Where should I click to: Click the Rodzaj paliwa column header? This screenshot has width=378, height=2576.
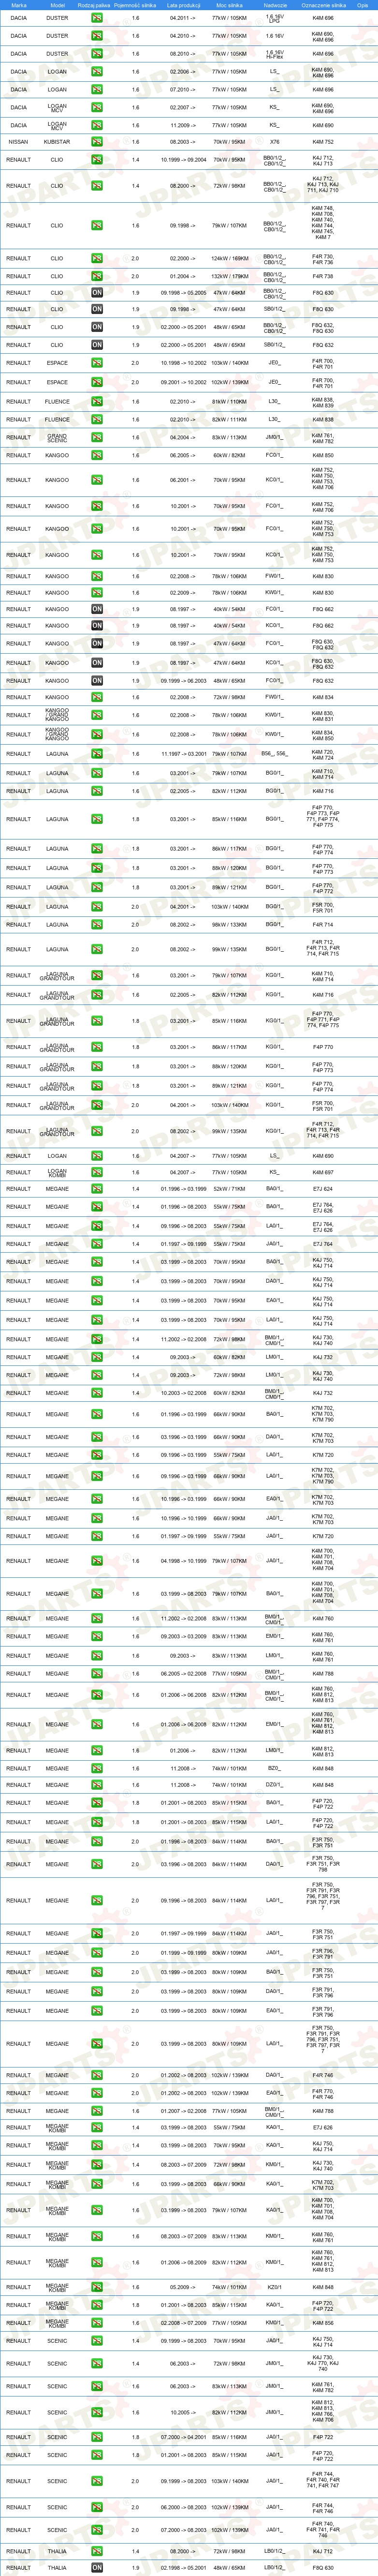point(94,5)
